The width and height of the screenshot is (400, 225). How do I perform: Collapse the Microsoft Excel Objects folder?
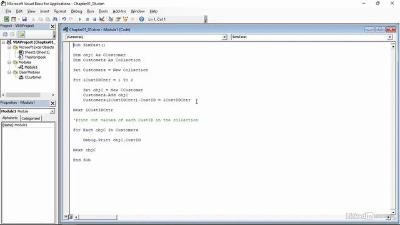(9, 47)
